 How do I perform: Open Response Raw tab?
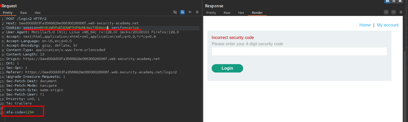pos(227,13)
